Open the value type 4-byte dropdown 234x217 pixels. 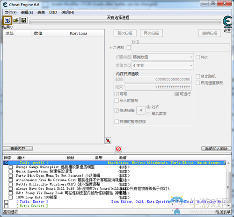pyautogui.click(x=163, y=65)
